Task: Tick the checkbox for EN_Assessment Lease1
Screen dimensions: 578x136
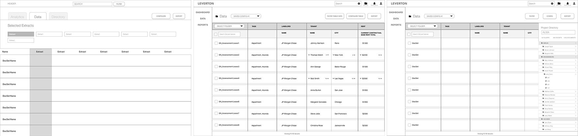Action: pyautogui.click(x=216, y=43)
